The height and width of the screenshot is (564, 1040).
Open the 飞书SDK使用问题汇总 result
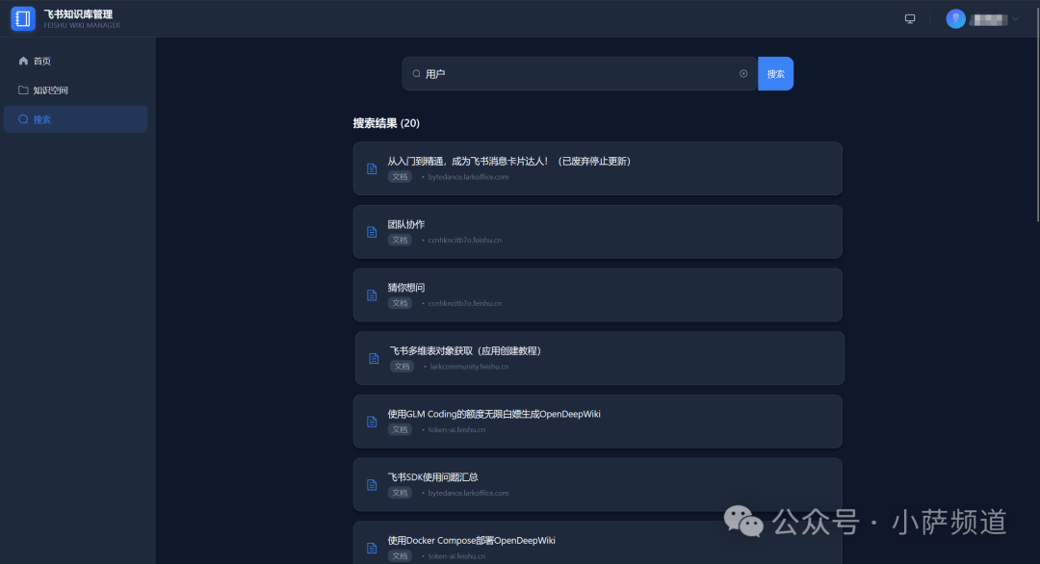click(x=598, y=484)
